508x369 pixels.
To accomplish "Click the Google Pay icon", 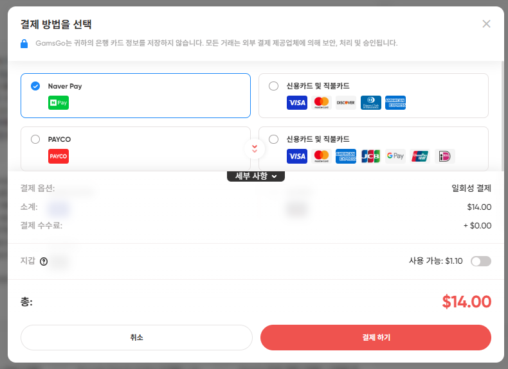I will pyautogui.click(x=395, y=156).
